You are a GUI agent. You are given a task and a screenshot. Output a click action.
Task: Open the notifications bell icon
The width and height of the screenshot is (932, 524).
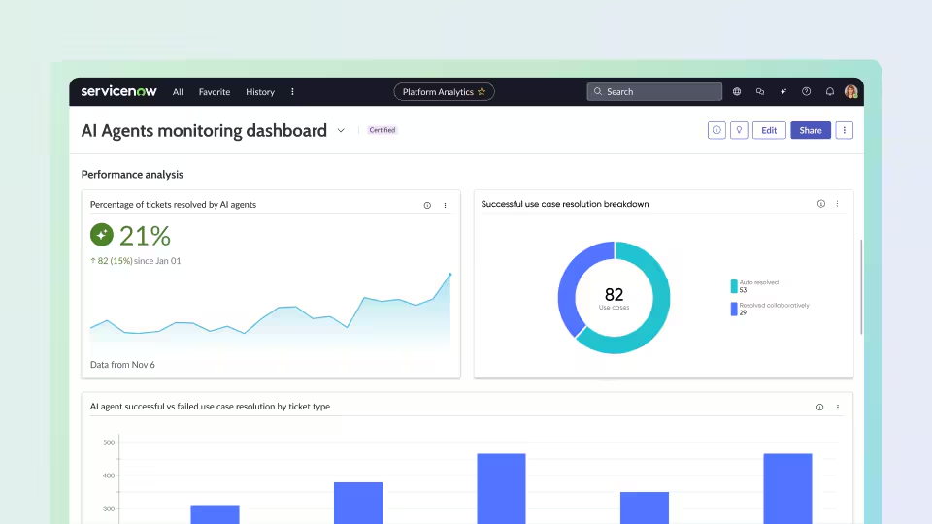(830, 91)
